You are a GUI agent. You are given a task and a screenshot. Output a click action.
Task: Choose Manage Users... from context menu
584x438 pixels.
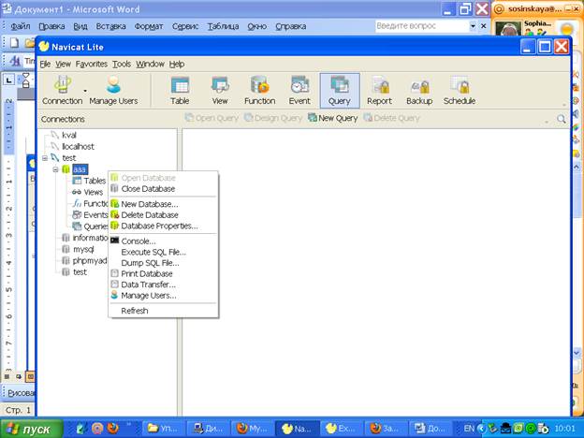coord(163,296)
